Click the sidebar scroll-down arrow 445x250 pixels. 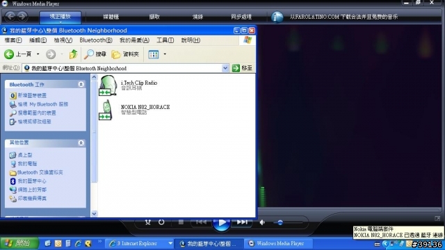click(94, 213)
